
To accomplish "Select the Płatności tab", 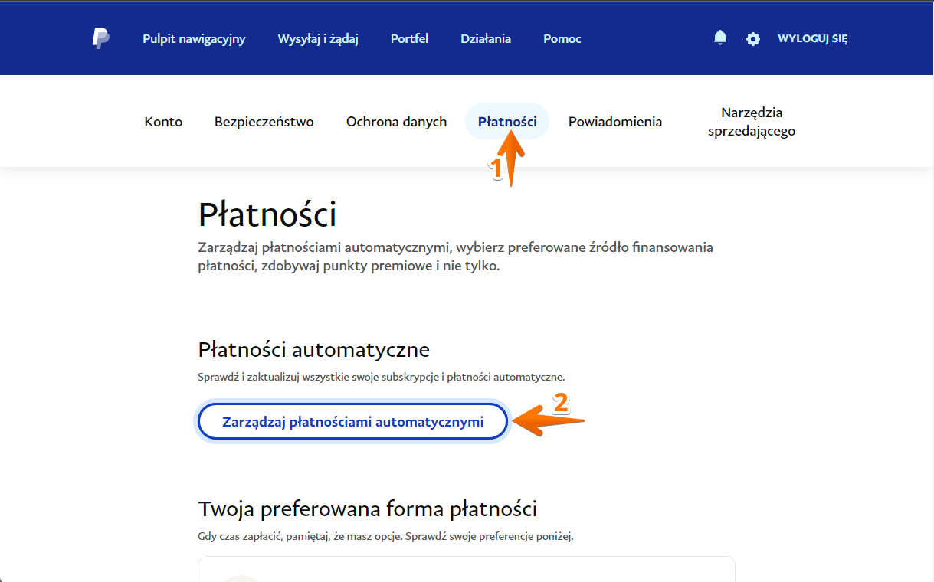I will [507, 121].
